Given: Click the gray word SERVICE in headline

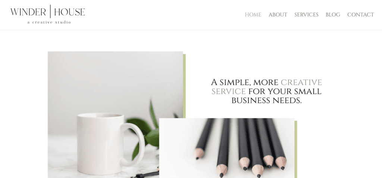Looking at the screenshot, I should [x=229, y=92].
